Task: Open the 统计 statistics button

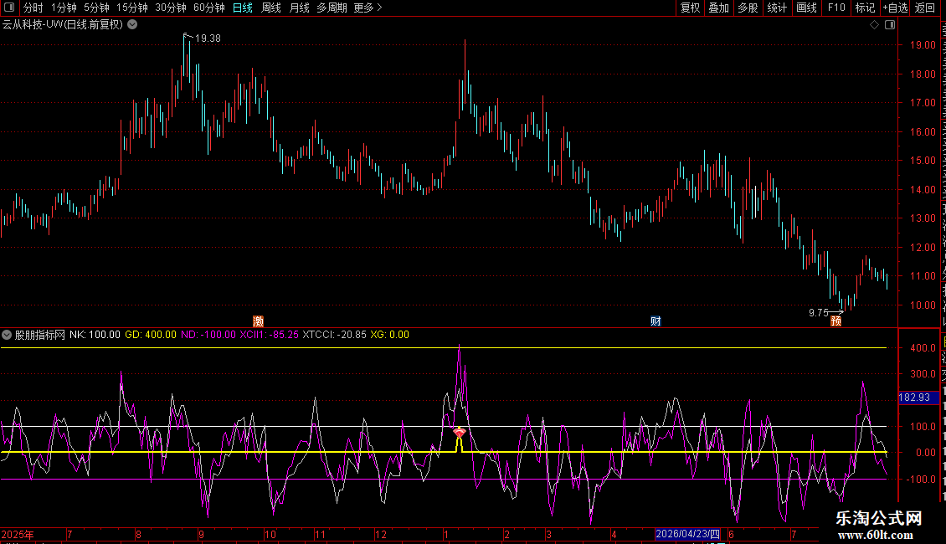Action: coord(776,8)
